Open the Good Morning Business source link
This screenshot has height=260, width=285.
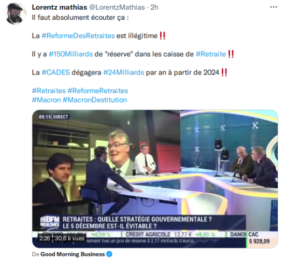click(x=73, y=254)
